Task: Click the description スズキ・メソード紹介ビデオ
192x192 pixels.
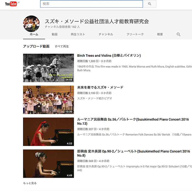Action: click(95, 98)
